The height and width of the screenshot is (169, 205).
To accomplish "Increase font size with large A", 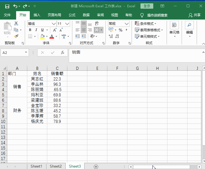I will coord(55,30).
